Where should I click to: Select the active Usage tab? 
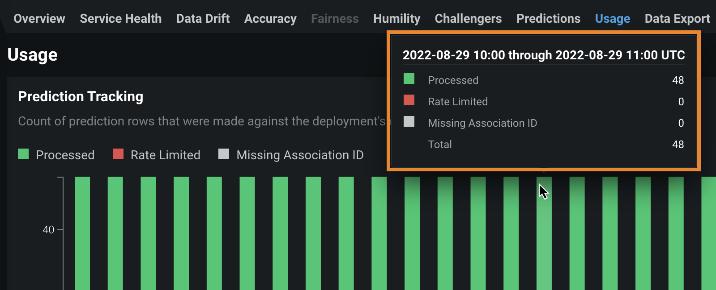(x=612, y=19)
